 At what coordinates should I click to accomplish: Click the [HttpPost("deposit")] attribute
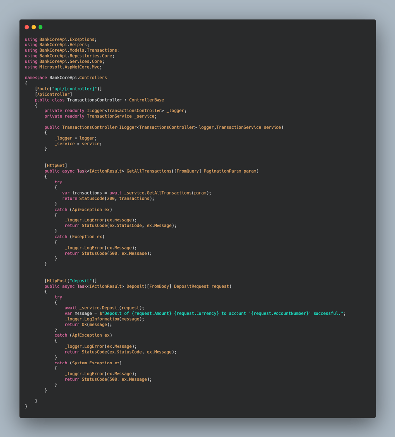[x=71, y=281]
